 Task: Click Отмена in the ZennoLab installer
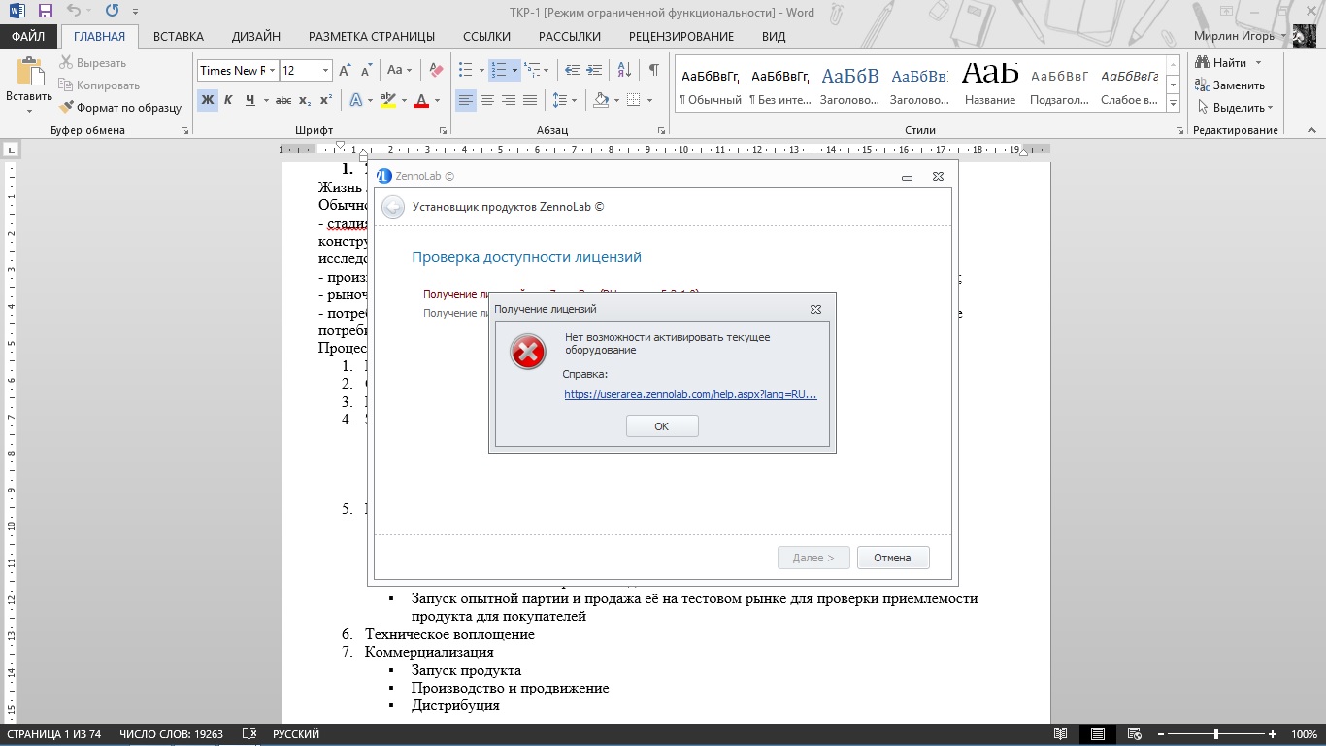coord(893,558)
